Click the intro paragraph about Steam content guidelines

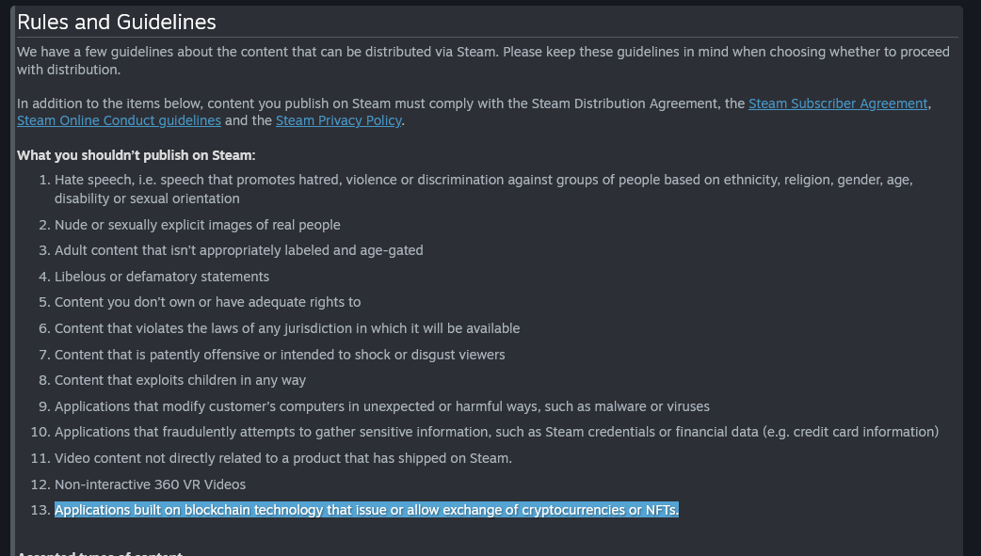click(483, 60)
